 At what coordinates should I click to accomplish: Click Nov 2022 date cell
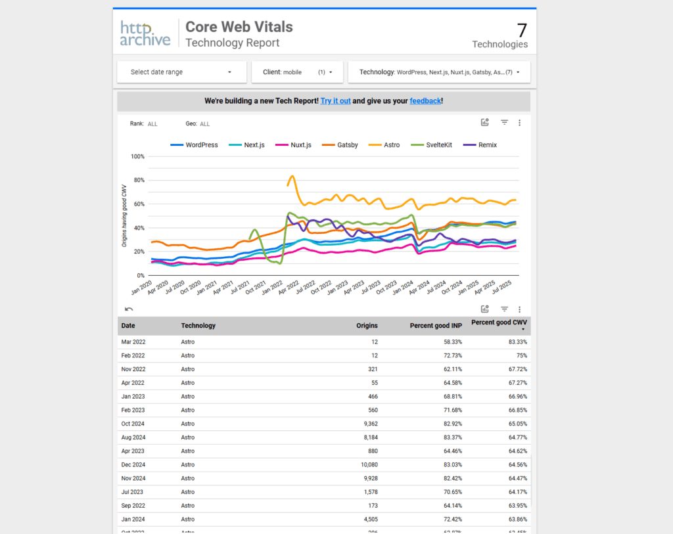point(133,369)
